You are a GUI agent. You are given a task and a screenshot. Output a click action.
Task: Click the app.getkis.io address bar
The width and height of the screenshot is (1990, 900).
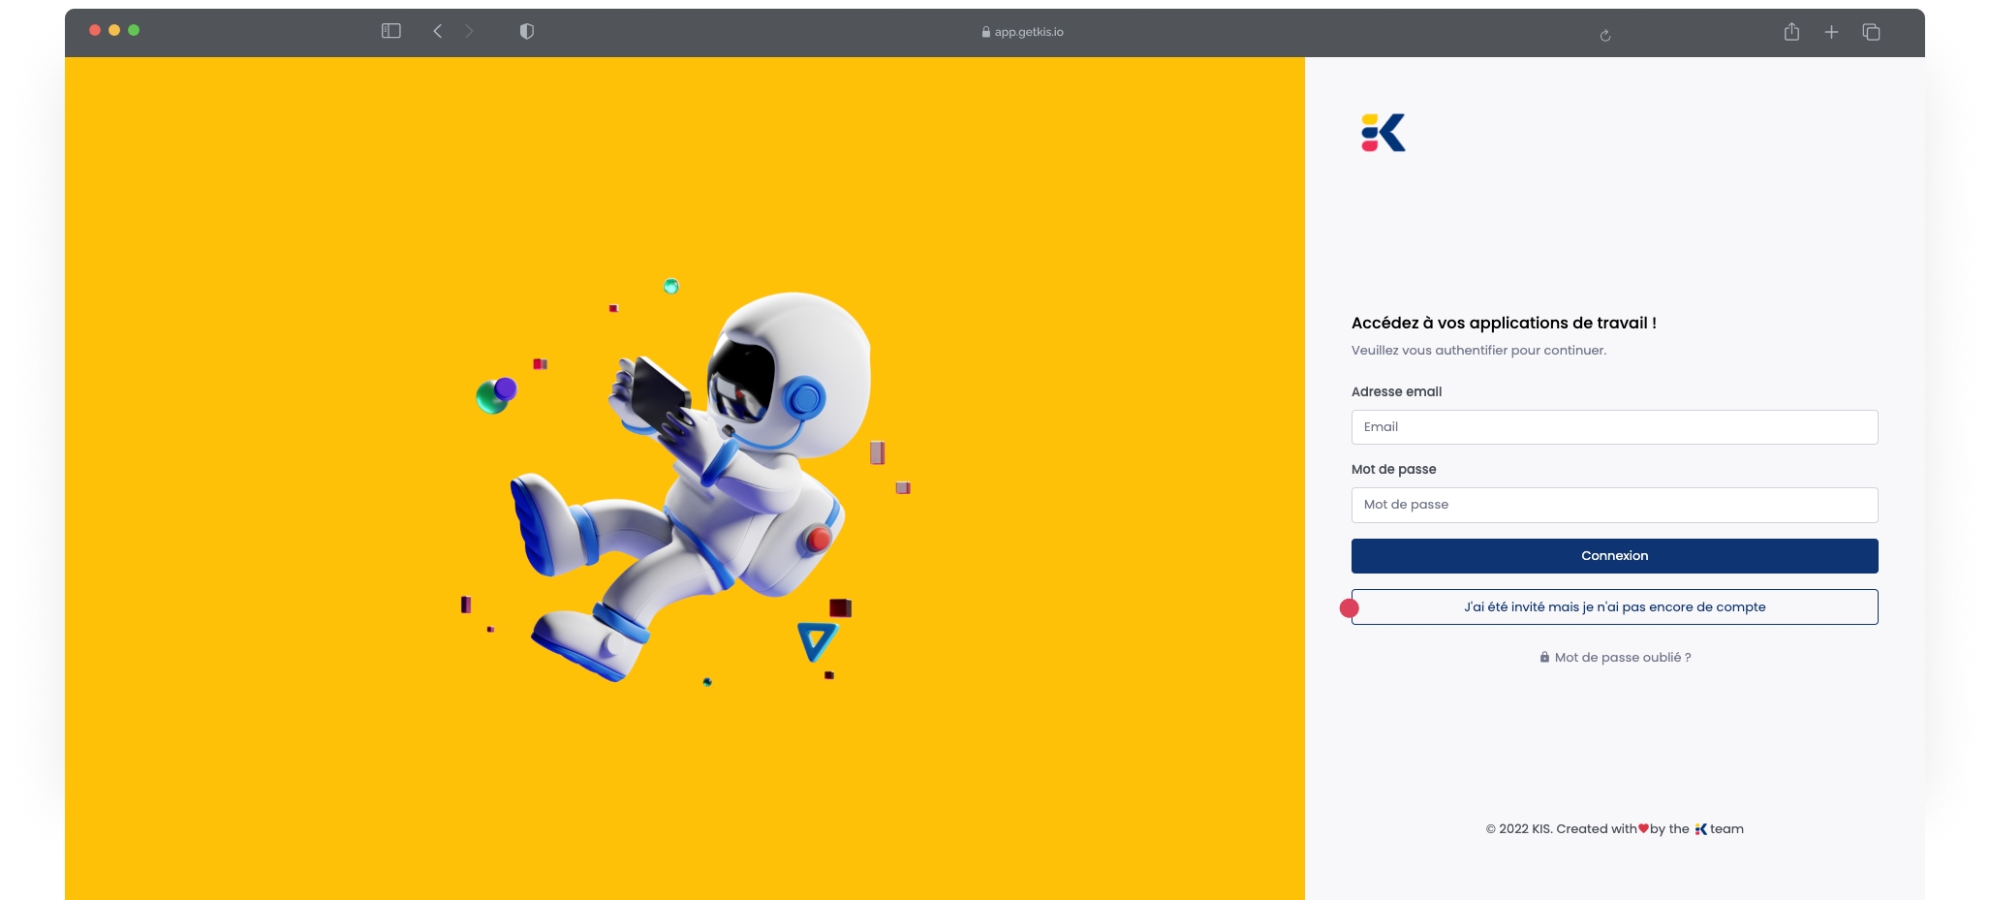pos(1023,32)
